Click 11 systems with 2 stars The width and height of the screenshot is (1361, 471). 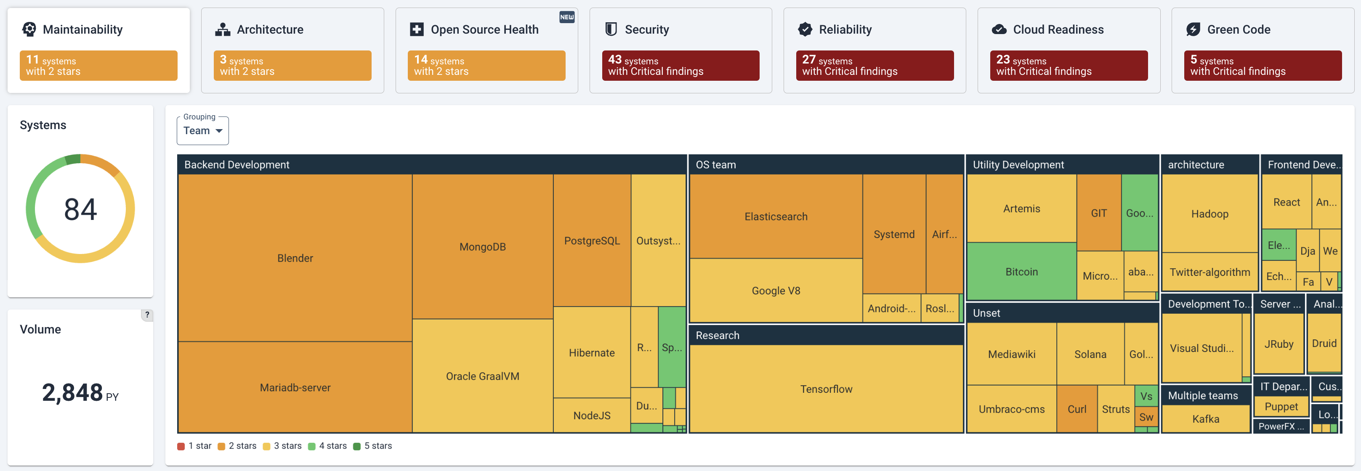click(x=98, y=66)
